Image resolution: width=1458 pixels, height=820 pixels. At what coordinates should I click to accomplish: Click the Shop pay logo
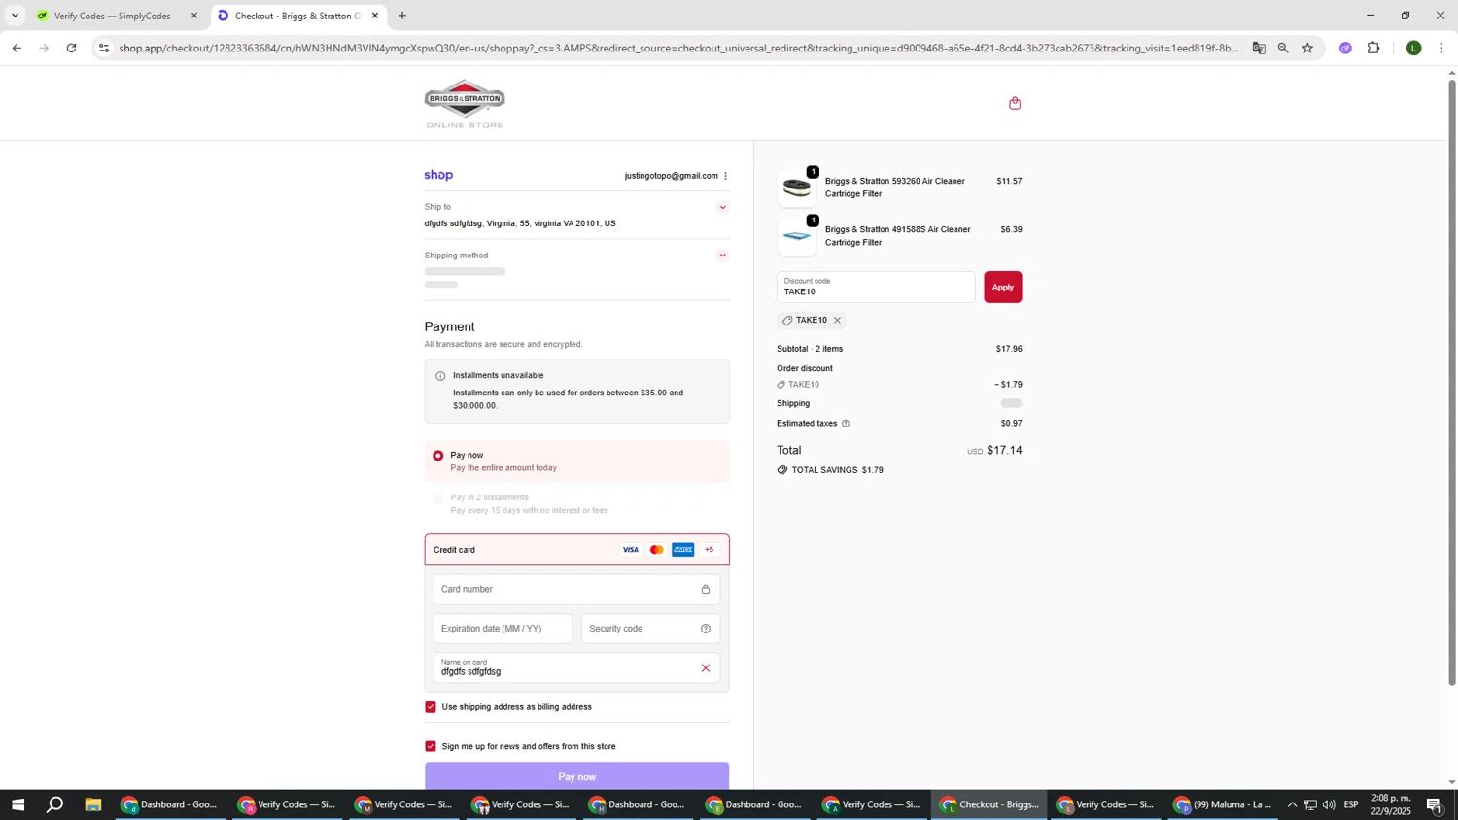coord(438,176)
